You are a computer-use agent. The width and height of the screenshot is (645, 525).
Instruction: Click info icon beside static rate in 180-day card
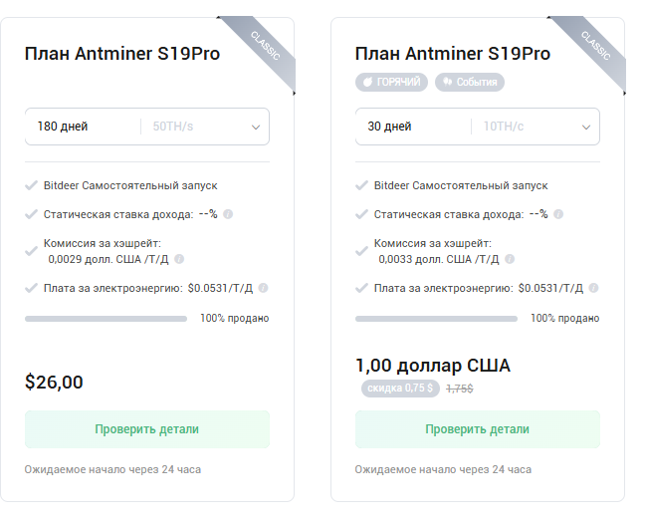point(228,214)
